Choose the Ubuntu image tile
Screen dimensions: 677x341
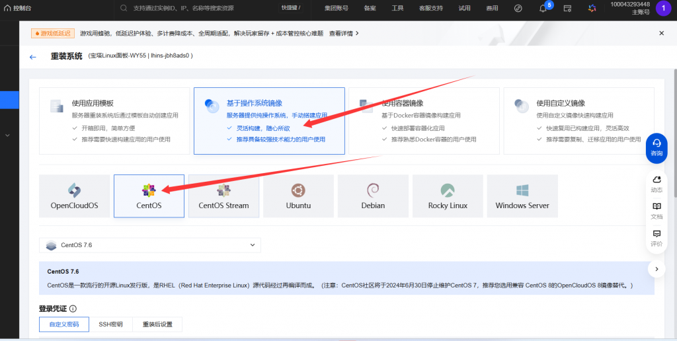pyautogui.click(x=298, y=196)
